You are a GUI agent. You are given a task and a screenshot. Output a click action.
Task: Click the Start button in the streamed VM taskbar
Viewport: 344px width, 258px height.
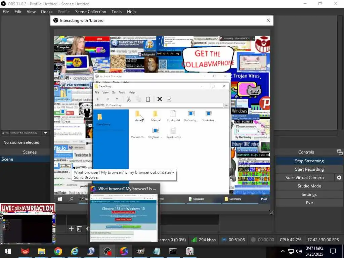(x=60, y=199)
